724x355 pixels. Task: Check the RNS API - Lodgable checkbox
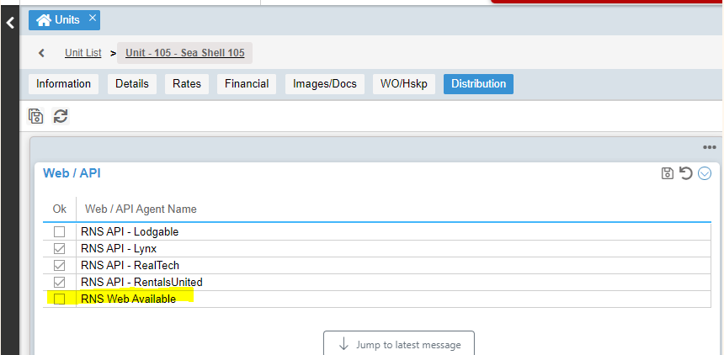click(59, 231)
